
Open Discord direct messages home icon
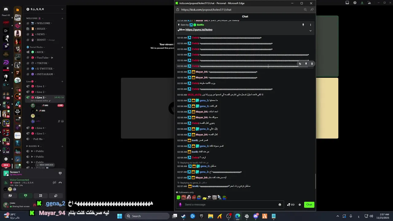pos(6,9)
